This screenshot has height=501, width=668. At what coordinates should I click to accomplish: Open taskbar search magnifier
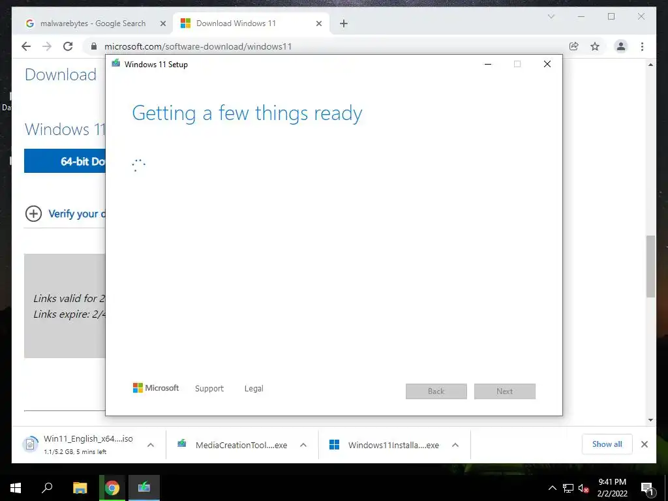(47, 488)
